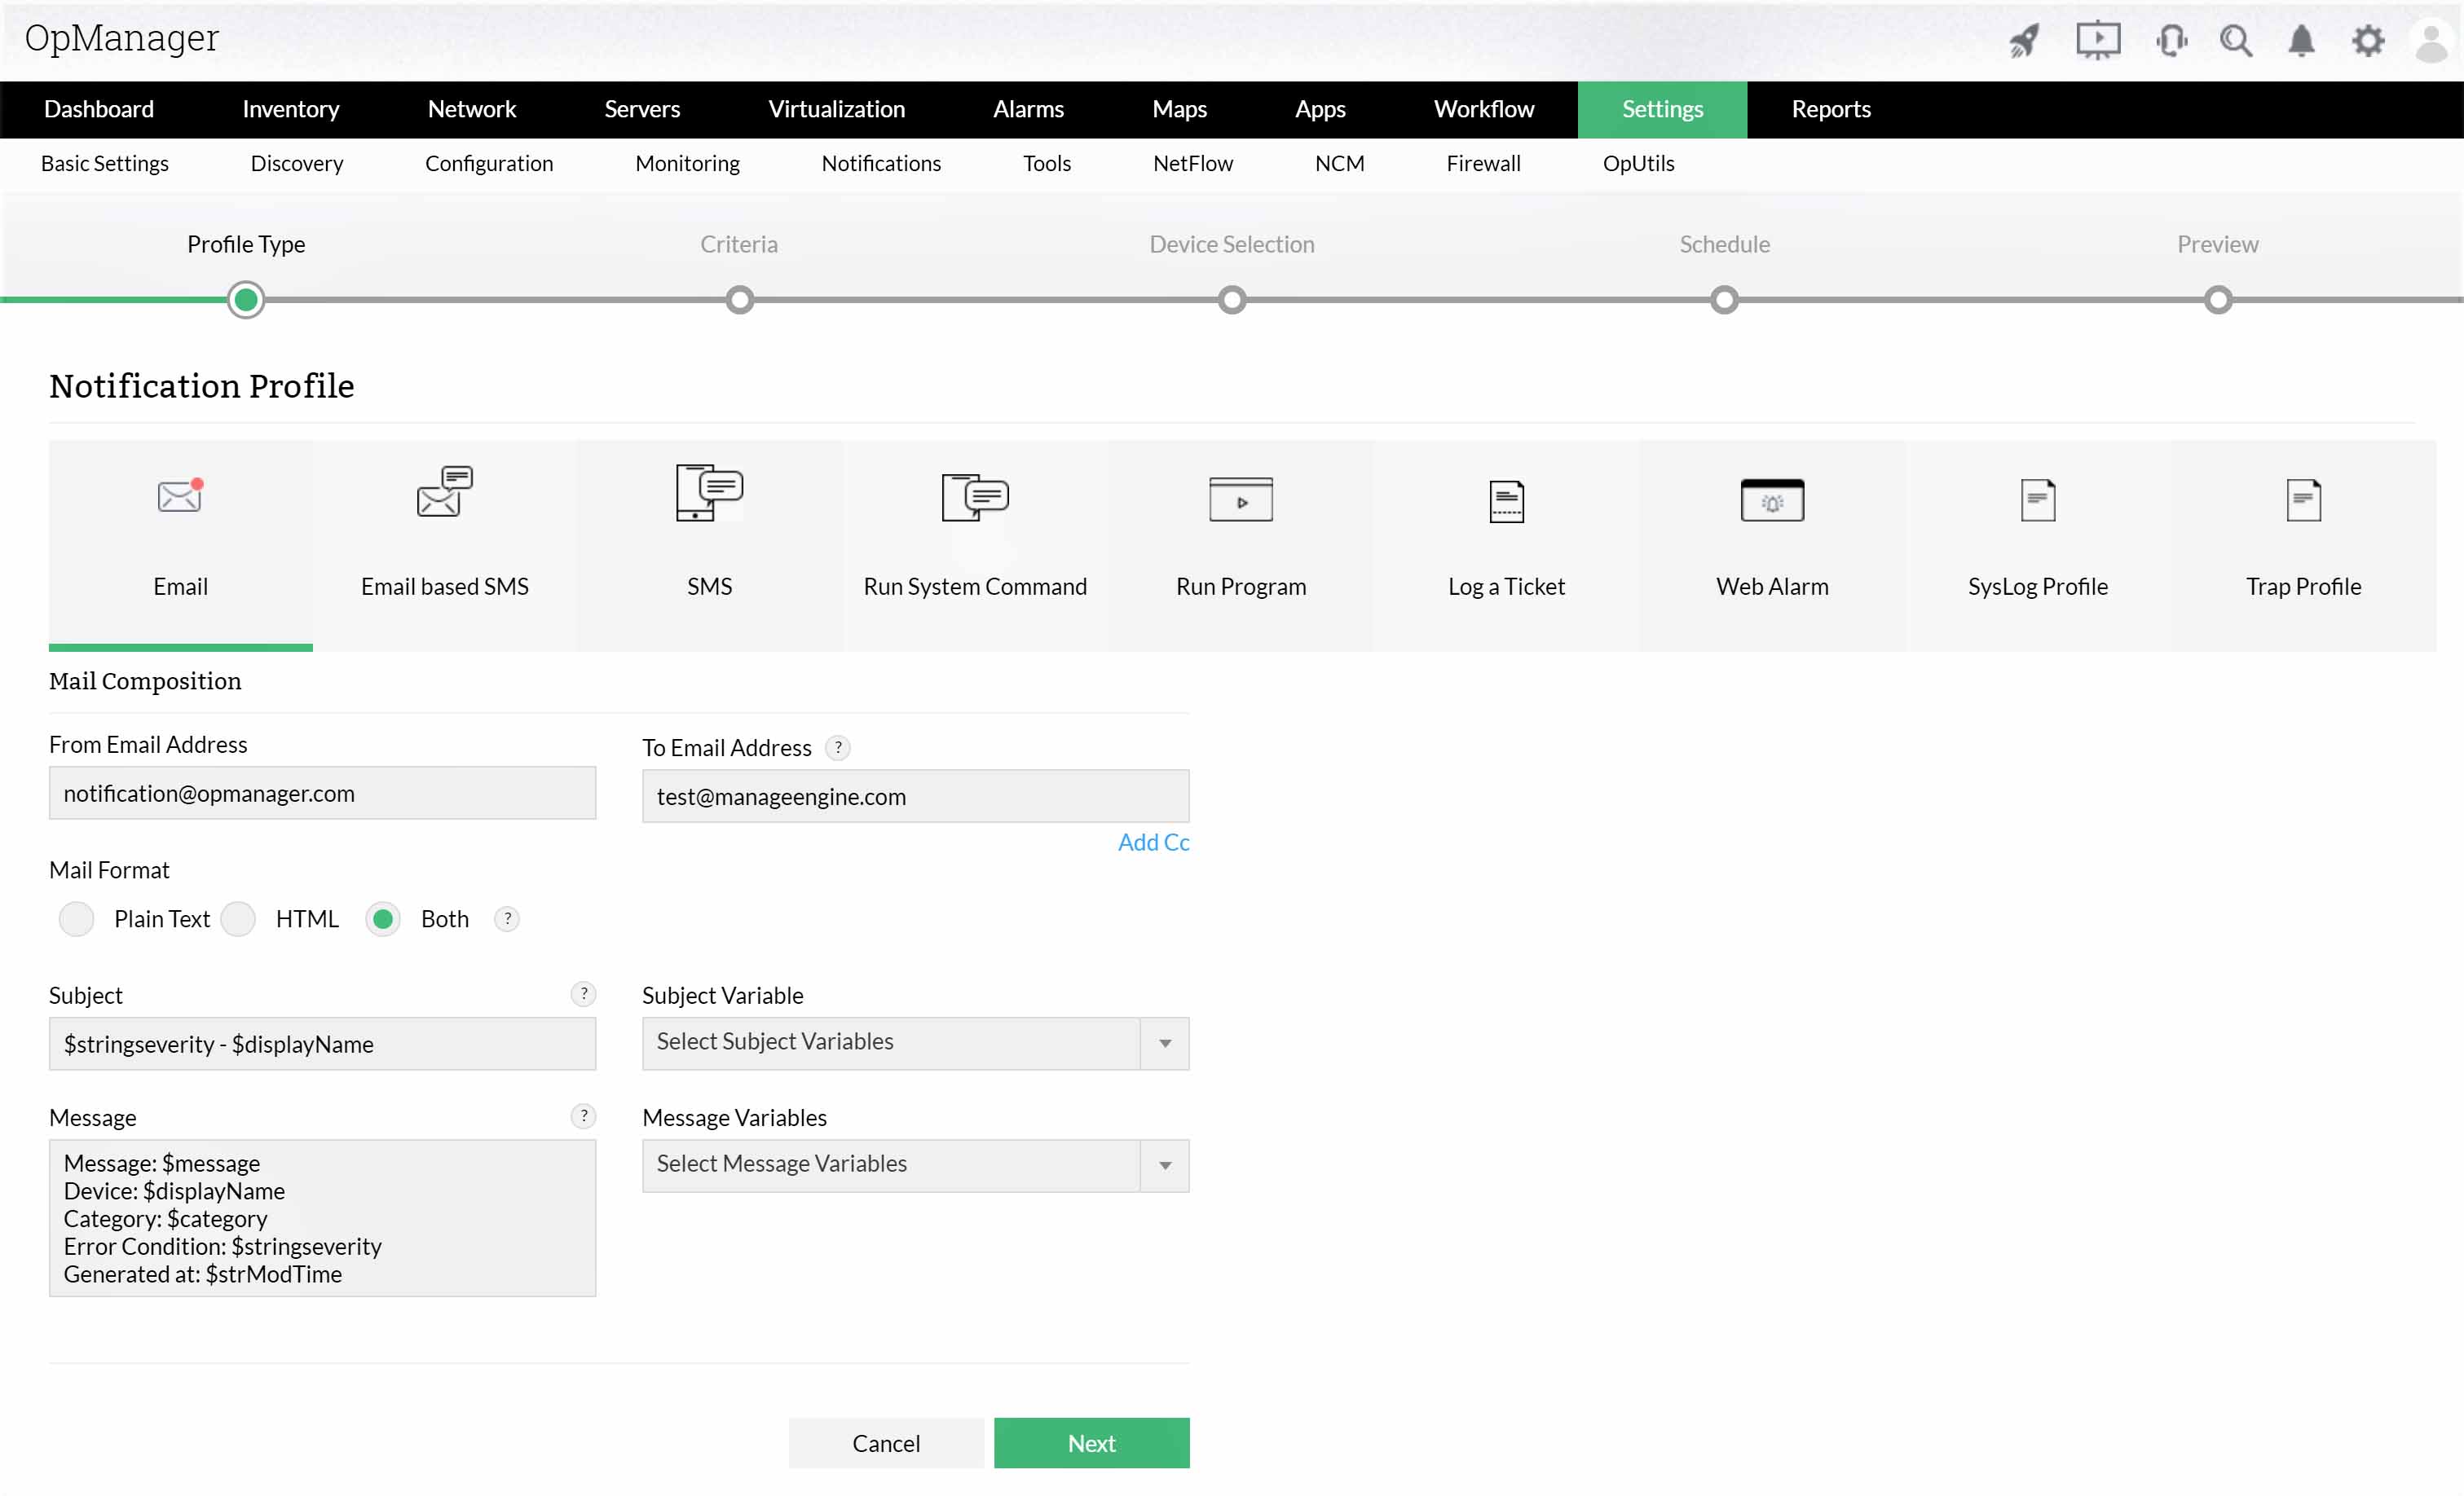Image resolution: width=2464 pixels, height=1496 pixels.
Task: Select the Both mail format radio
Action: pos(382,919)
